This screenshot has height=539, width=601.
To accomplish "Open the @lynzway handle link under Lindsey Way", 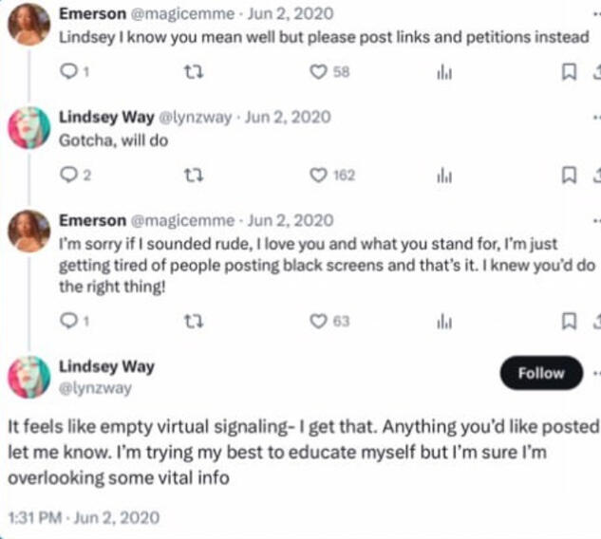I will click(95, 388).
